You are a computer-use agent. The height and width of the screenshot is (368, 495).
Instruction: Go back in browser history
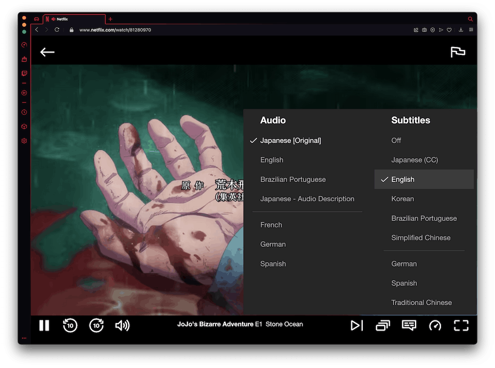click(37, 30)
